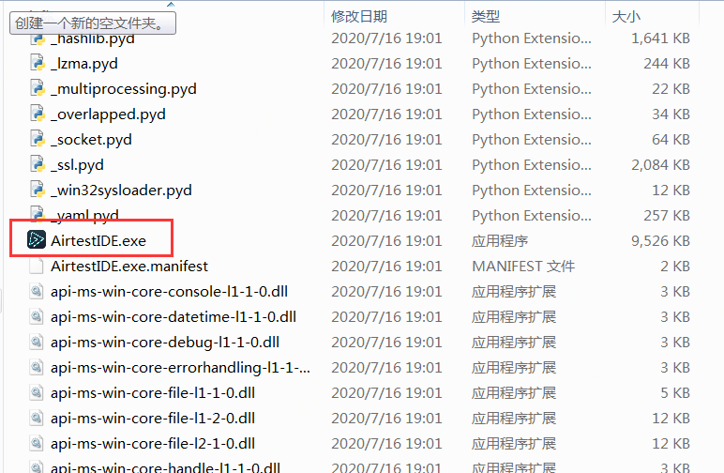Screen dimensions: 724x473
Task: Click the api-ms-win-core-file-l2-1-0.dll icon
Action: click(37, 444)
